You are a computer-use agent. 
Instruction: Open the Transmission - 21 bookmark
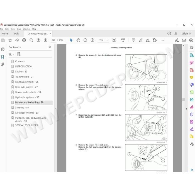(x=24, y=77)
